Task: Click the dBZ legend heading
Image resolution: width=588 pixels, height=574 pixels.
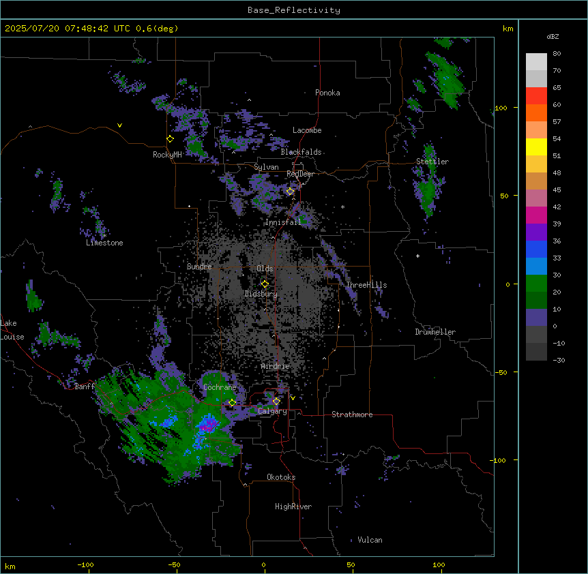Action: (x=553, y=37)
